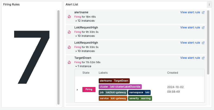The image size is (214, 110).
Task: Click the namespace loki label tag
Action: pyautogui.click(x=139, y=92)
